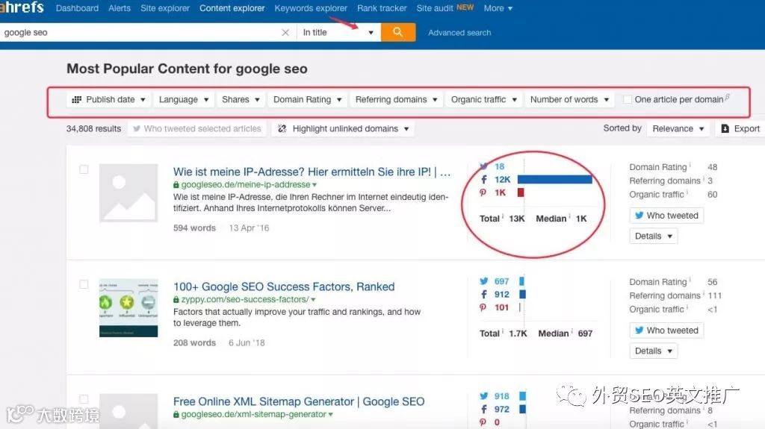Image resolution: width=765 pixels, height=429 pixels.
Task: Enable One article per domain checkbox
Action: (x=628, y=99)
